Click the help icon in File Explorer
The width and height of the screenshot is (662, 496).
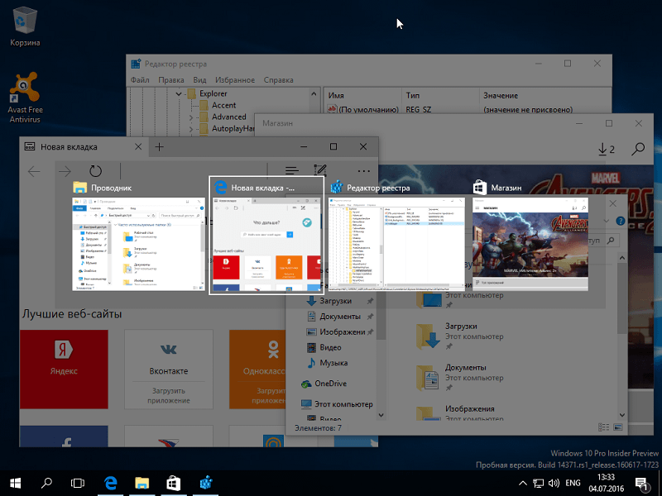tap(620, 221)
